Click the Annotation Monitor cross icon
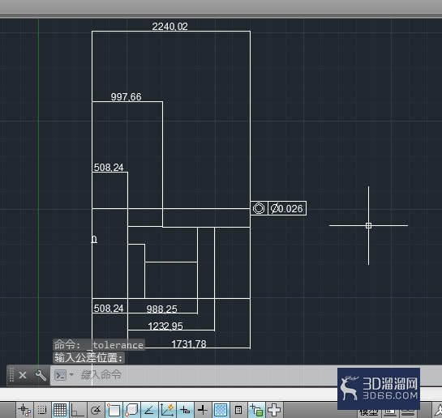Screen dimensions: 442x418 point(274,410)
